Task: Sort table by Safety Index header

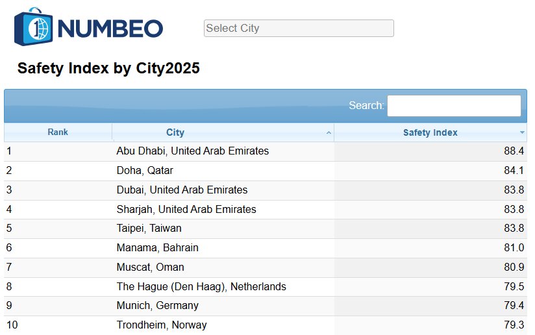Action: tap(430, 132)
